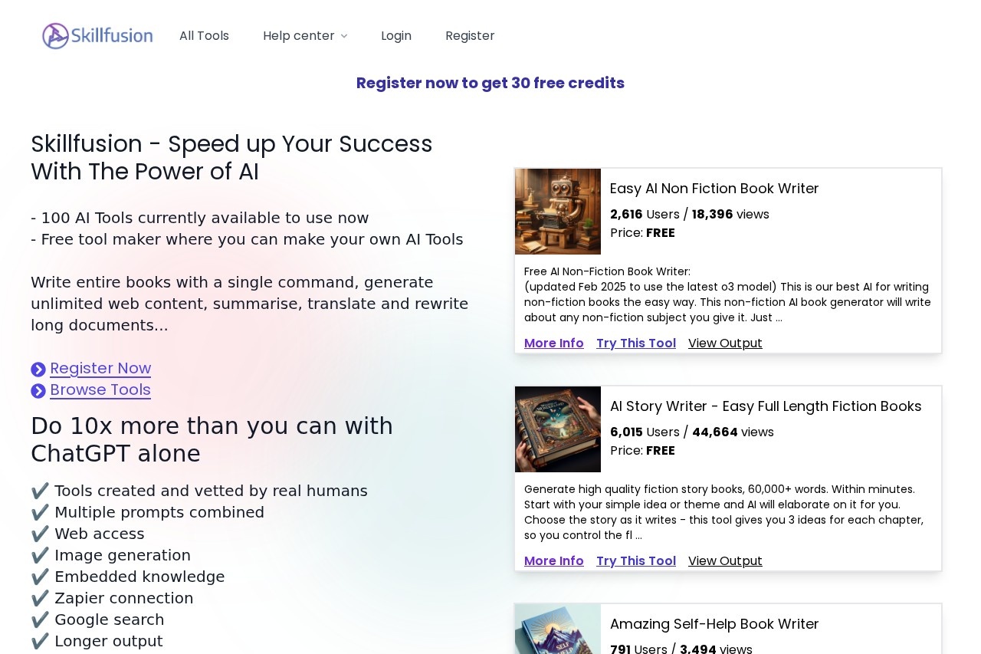981x654 pixels.
Task: Go to the Login page
Action: (395, 36)
